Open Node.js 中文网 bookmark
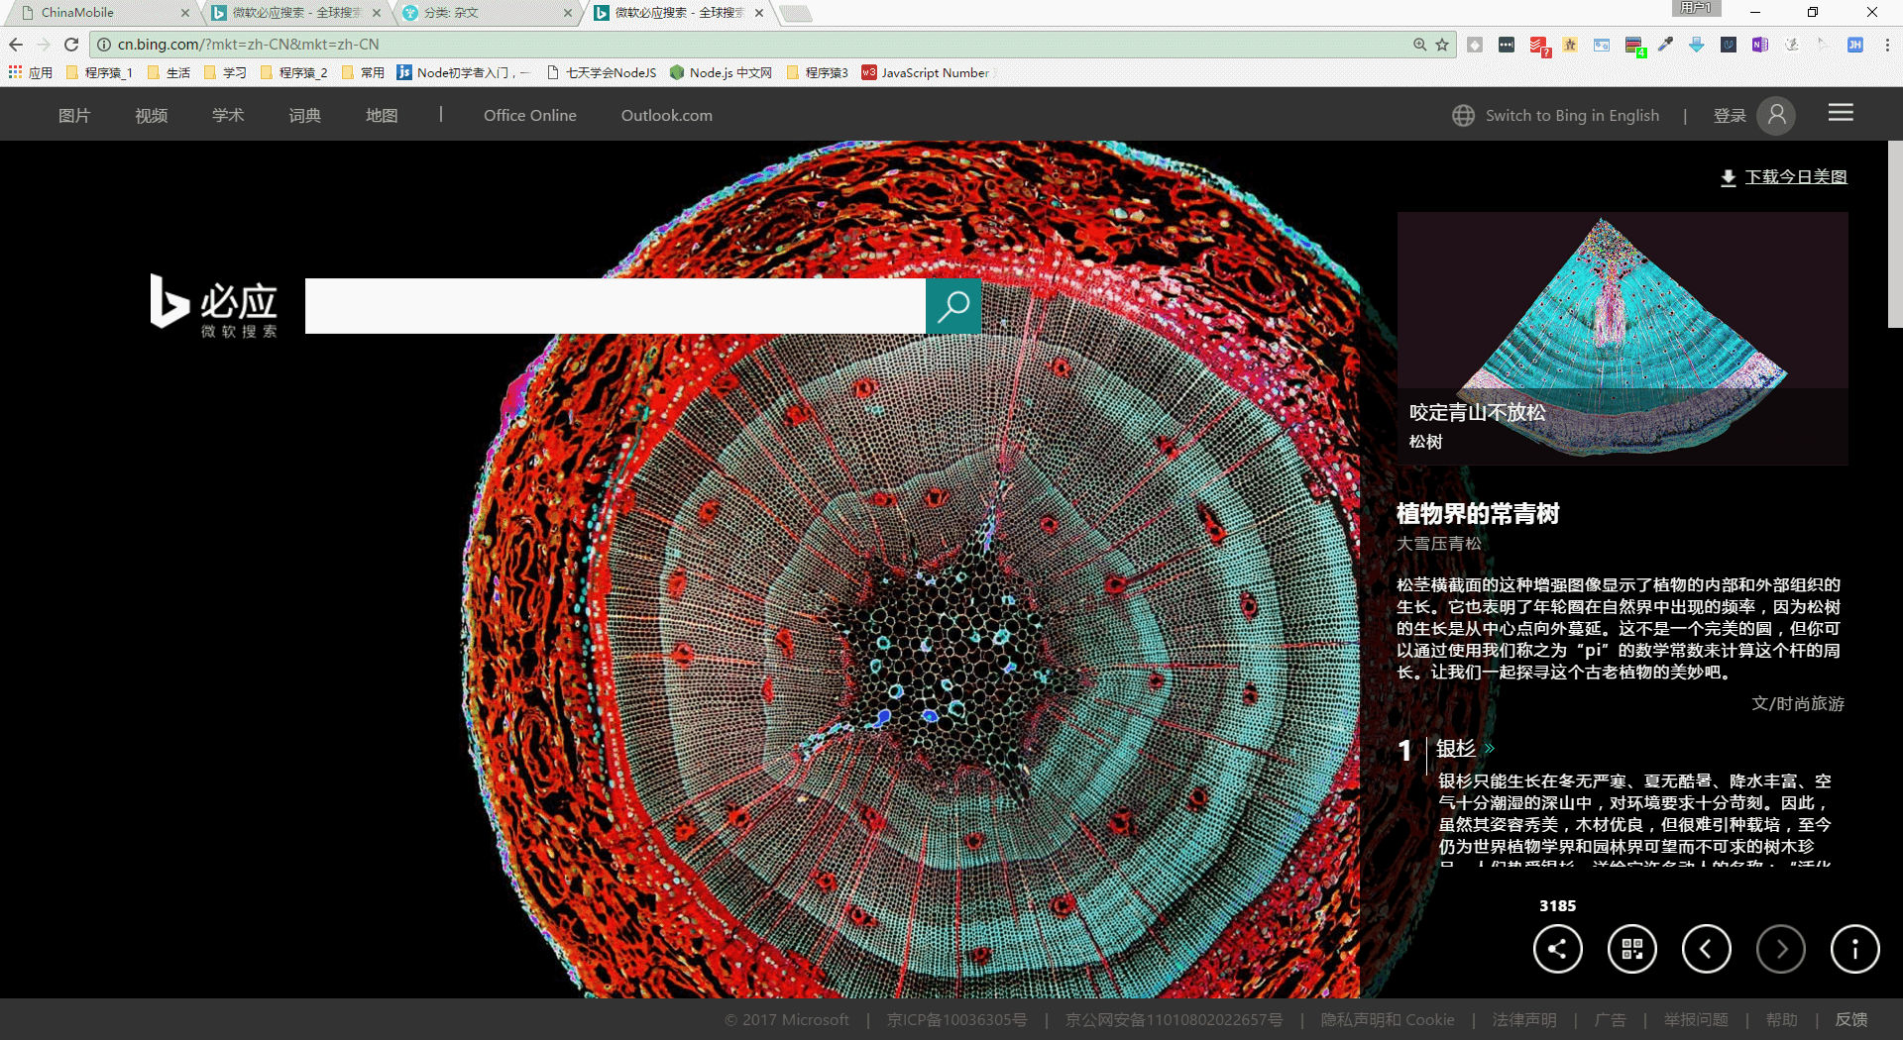 click(721, 72)
